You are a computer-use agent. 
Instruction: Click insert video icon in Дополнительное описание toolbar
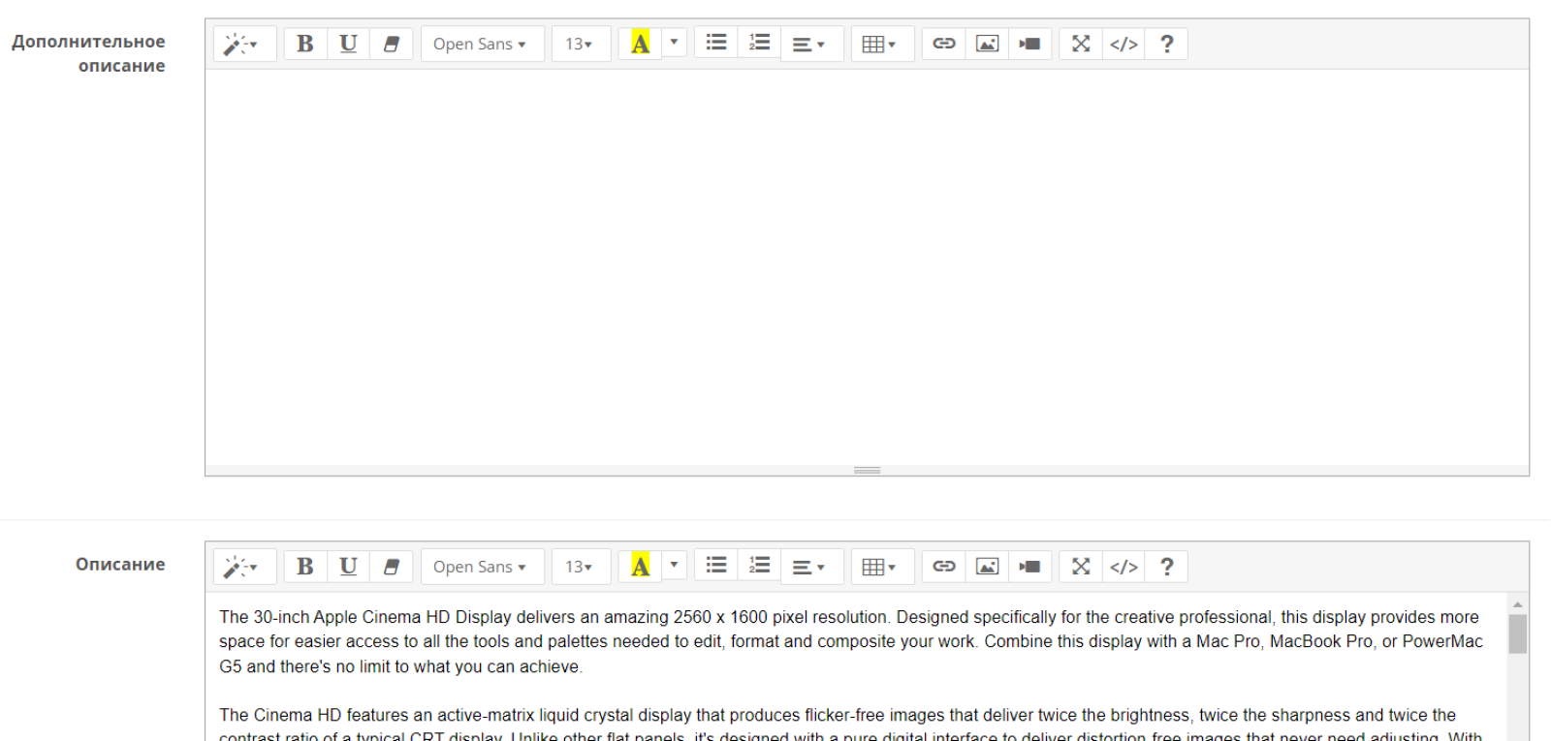(1030, 44)
